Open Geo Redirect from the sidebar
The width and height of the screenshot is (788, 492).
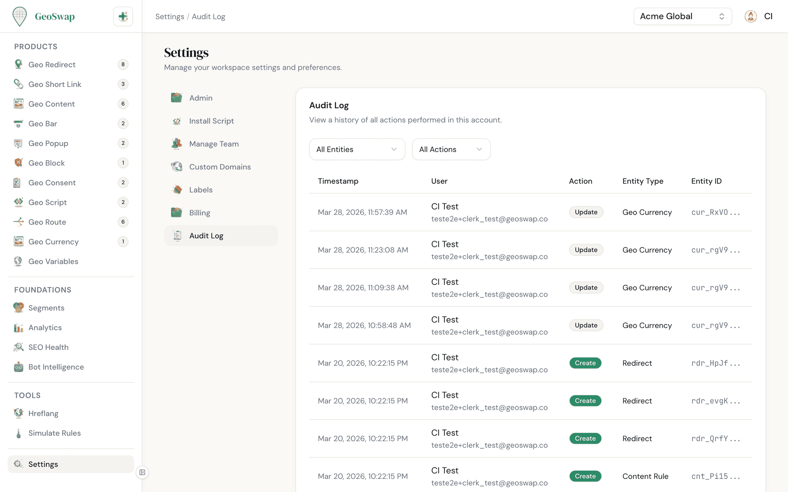52,64
